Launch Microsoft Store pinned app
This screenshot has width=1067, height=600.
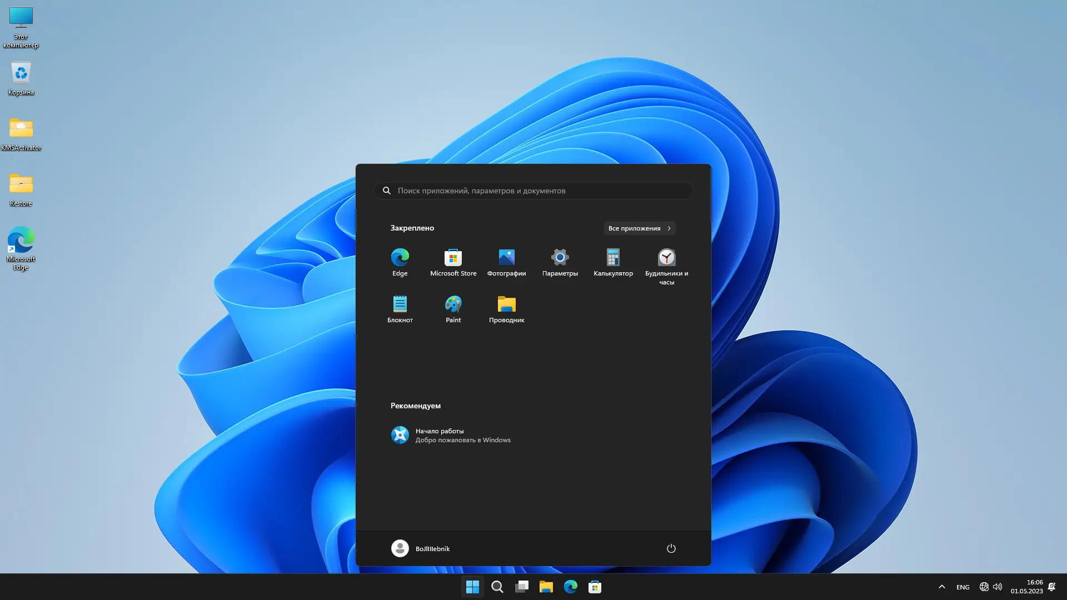453,262
